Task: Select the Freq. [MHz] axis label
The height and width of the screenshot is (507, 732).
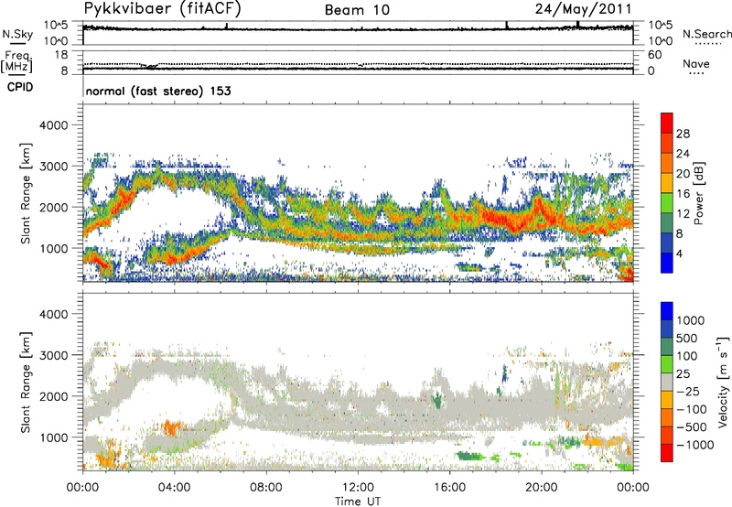Action: pos(16,62)
